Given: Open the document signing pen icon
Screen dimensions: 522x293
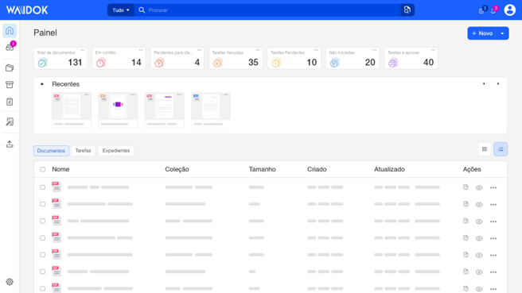Looking at the screenshot, I should click(10, 121).
